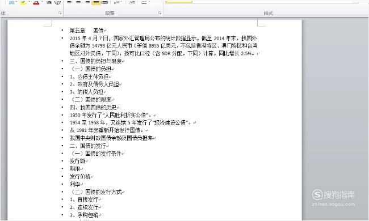This screenshot has width=369, height=221.
Task: Open the font color dropdown arrow
Action: point(42,2)
